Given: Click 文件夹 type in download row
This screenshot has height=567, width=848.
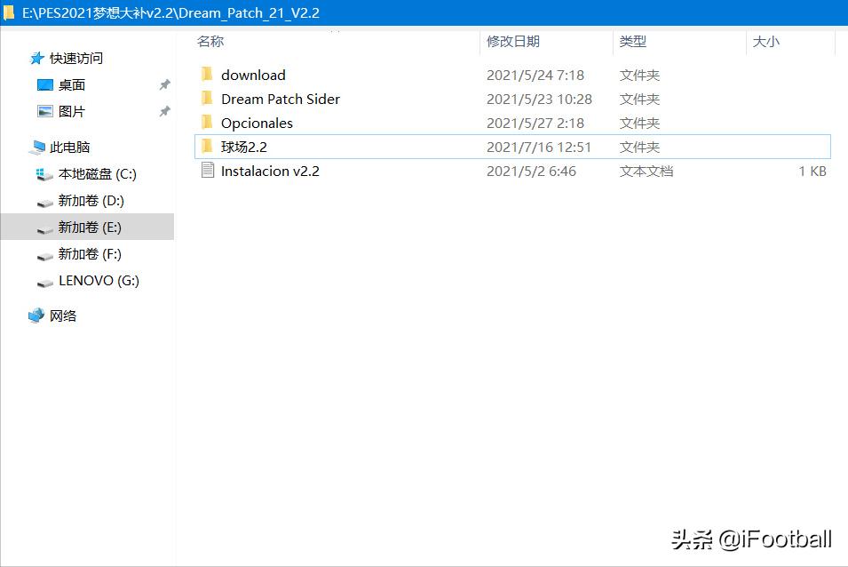Looking at the screenshot, I should pyautogui.click(x=640, y=75).
